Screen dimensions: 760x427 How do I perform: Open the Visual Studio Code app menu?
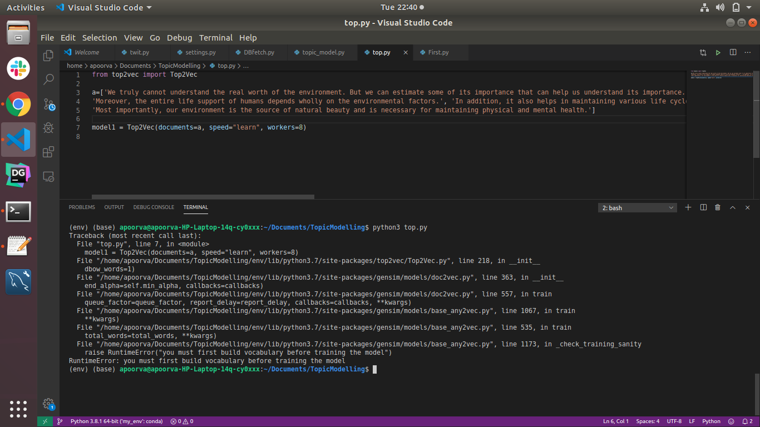103,7
